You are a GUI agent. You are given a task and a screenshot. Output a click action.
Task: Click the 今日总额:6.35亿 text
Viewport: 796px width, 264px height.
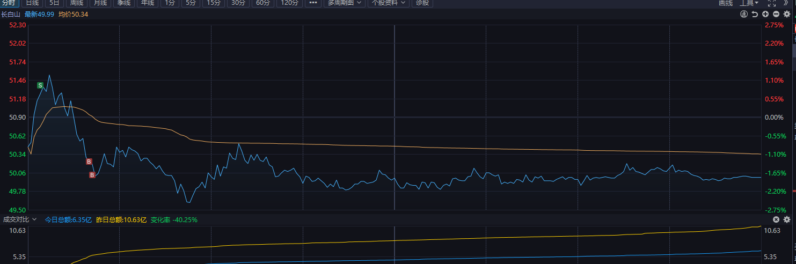pyautogui.click(x=68, y=219)
